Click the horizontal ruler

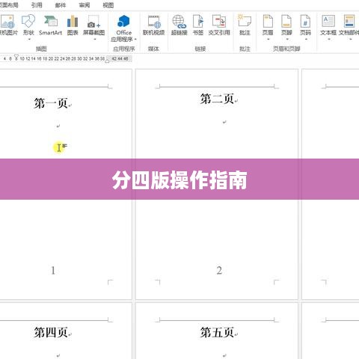pos(66,59)
